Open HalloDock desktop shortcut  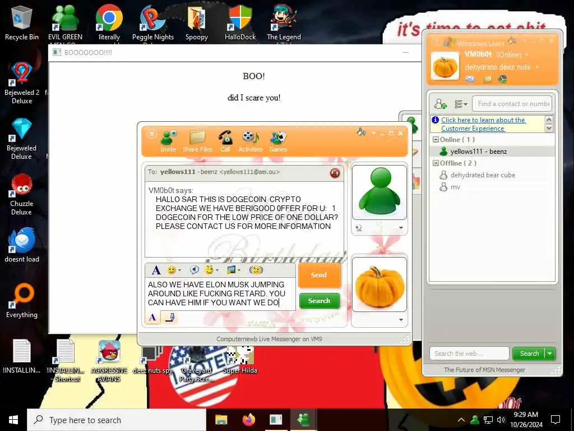coord(240,22)
